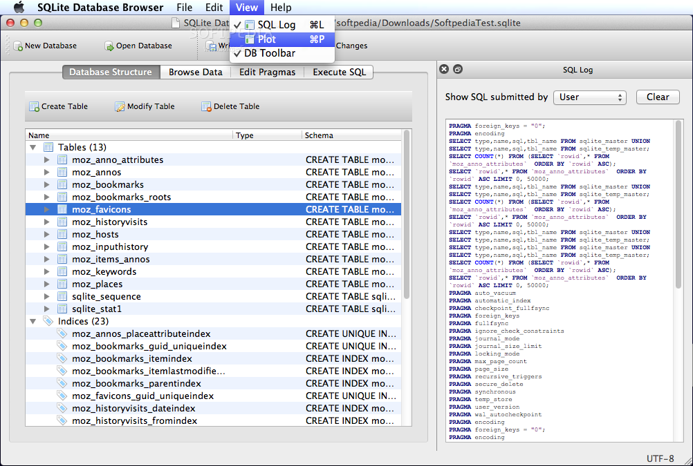693x466 pixels.
Task: Open the Apple menu
Action: pos(19,7)
